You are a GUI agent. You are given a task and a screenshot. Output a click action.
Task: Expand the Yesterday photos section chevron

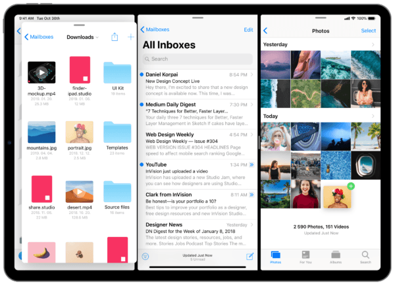coord(373,44)
